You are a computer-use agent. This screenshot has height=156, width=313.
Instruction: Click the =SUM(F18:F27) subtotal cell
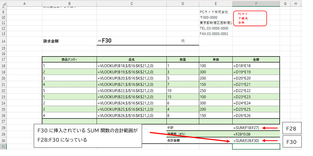point(256,128)
